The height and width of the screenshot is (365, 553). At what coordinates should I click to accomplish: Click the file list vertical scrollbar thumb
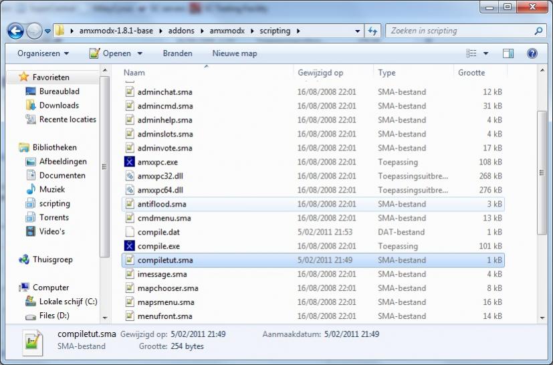pyautogui.click(x=542, y=172)
